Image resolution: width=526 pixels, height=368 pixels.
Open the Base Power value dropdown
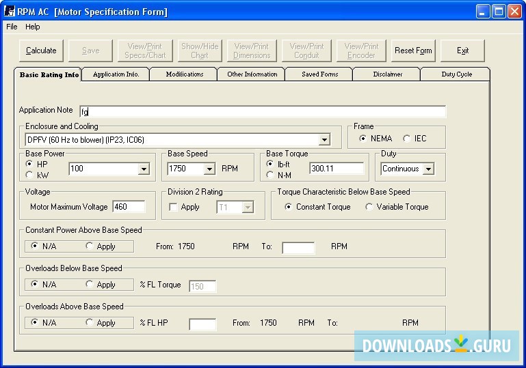click(144, 169)
